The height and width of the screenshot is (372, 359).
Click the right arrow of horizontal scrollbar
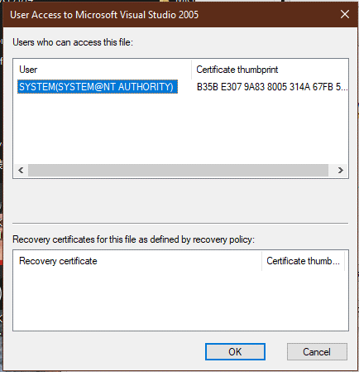tap(341, 170)
